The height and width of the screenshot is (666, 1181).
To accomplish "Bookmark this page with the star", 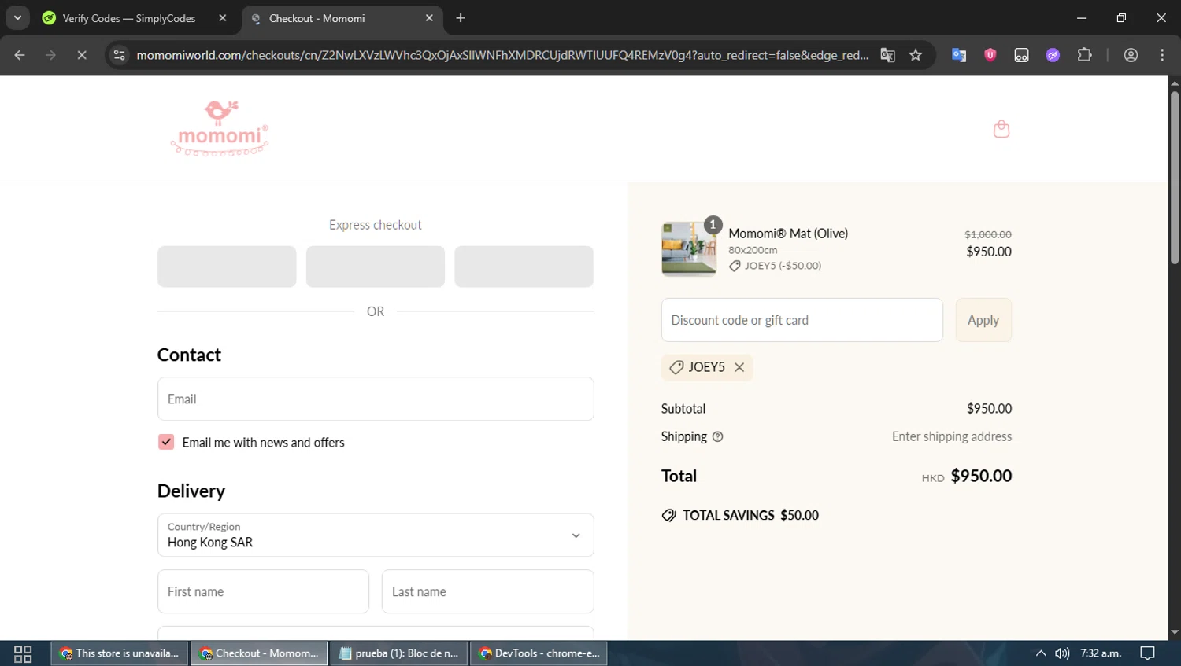I will (915, 55).
